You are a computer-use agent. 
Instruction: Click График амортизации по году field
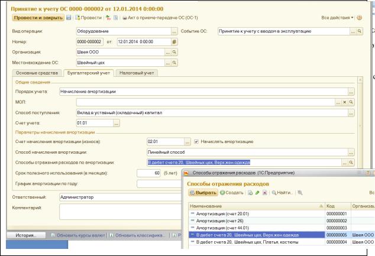(x=159, y=184)
